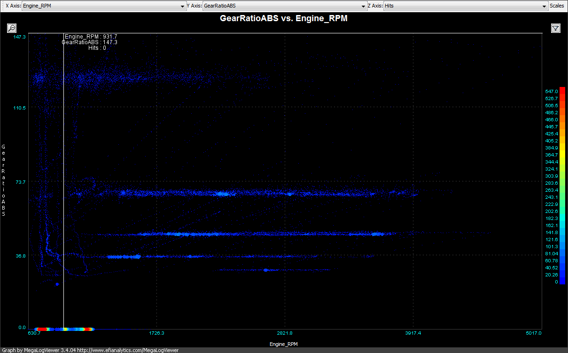This screenshot has height=353, width=568.
Task: Click the magnifier zoom icon above the plot
Action: (12, 28)
